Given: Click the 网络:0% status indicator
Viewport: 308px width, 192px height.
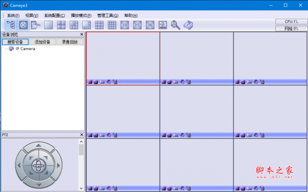Looking at the screenshot, I should click(x=291, y=29).
